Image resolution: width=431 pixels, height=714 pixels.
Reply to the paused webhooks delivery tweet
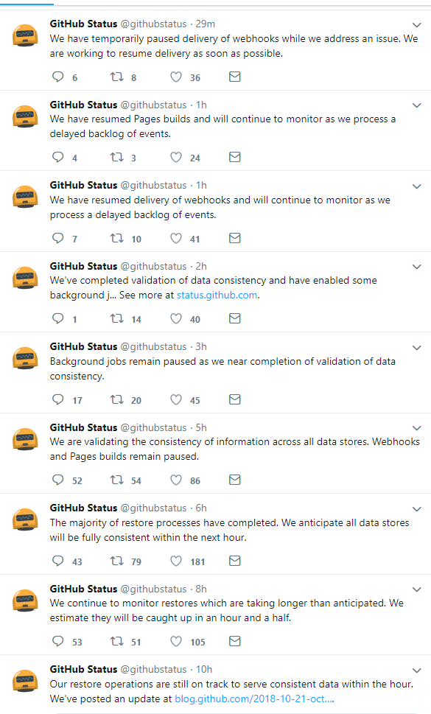click(x=57, y=77)
